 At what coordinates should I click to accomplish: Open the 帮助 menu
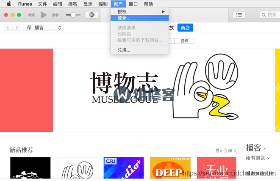coord(148,4)
